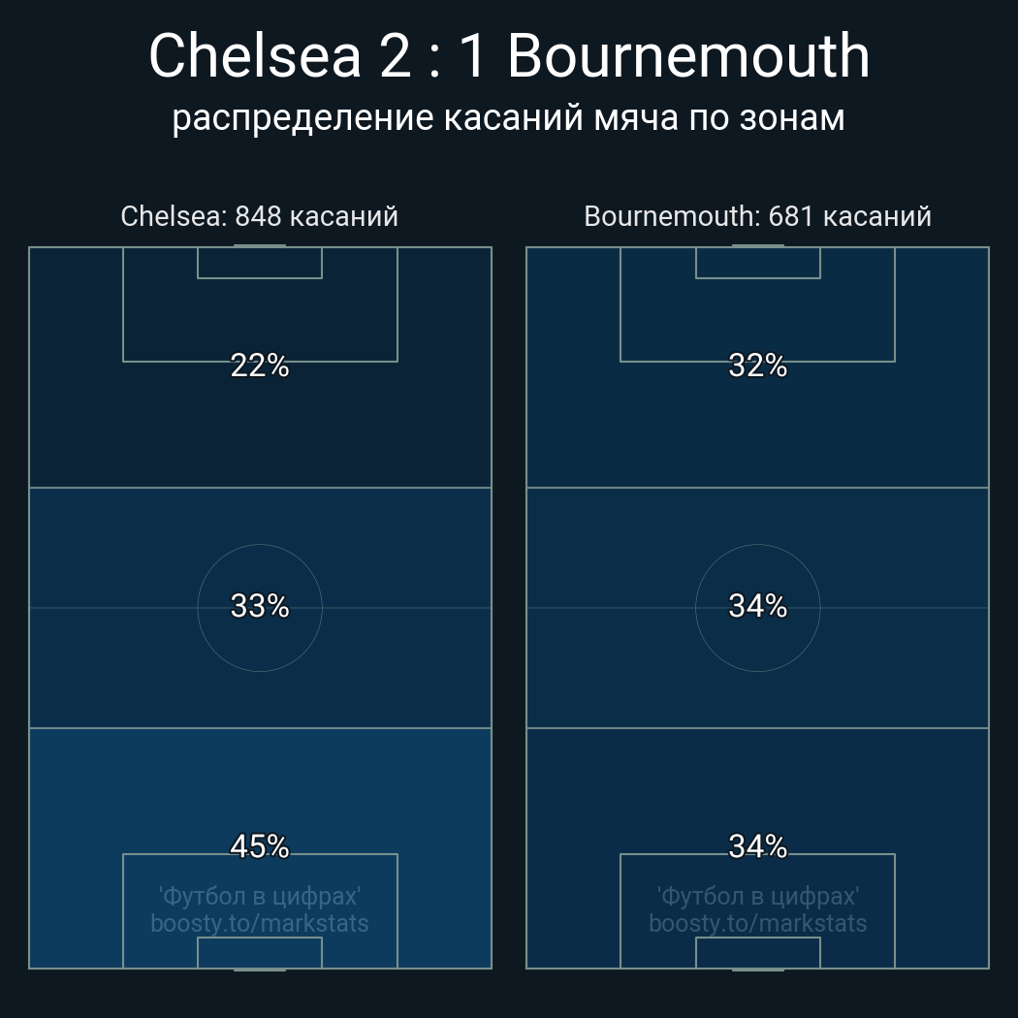Click 'Футбол в цифрах' watermark on Bournemouth pitch
This screenshot has height=1018, width=1018.
click(757, 897)
